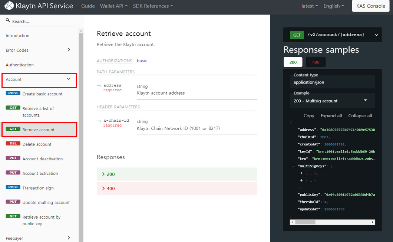The image size is (393, 242).
Task: Collapse the Account sidebar section
Action: click(69, 79)
